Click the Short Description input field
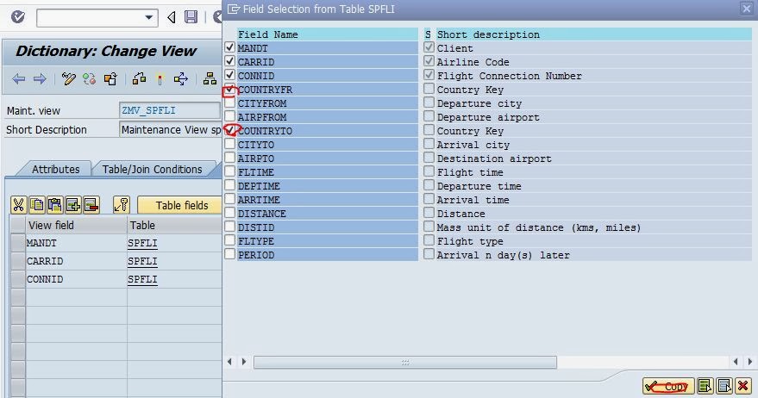This screenshot has width=758, height=398. 170,130
